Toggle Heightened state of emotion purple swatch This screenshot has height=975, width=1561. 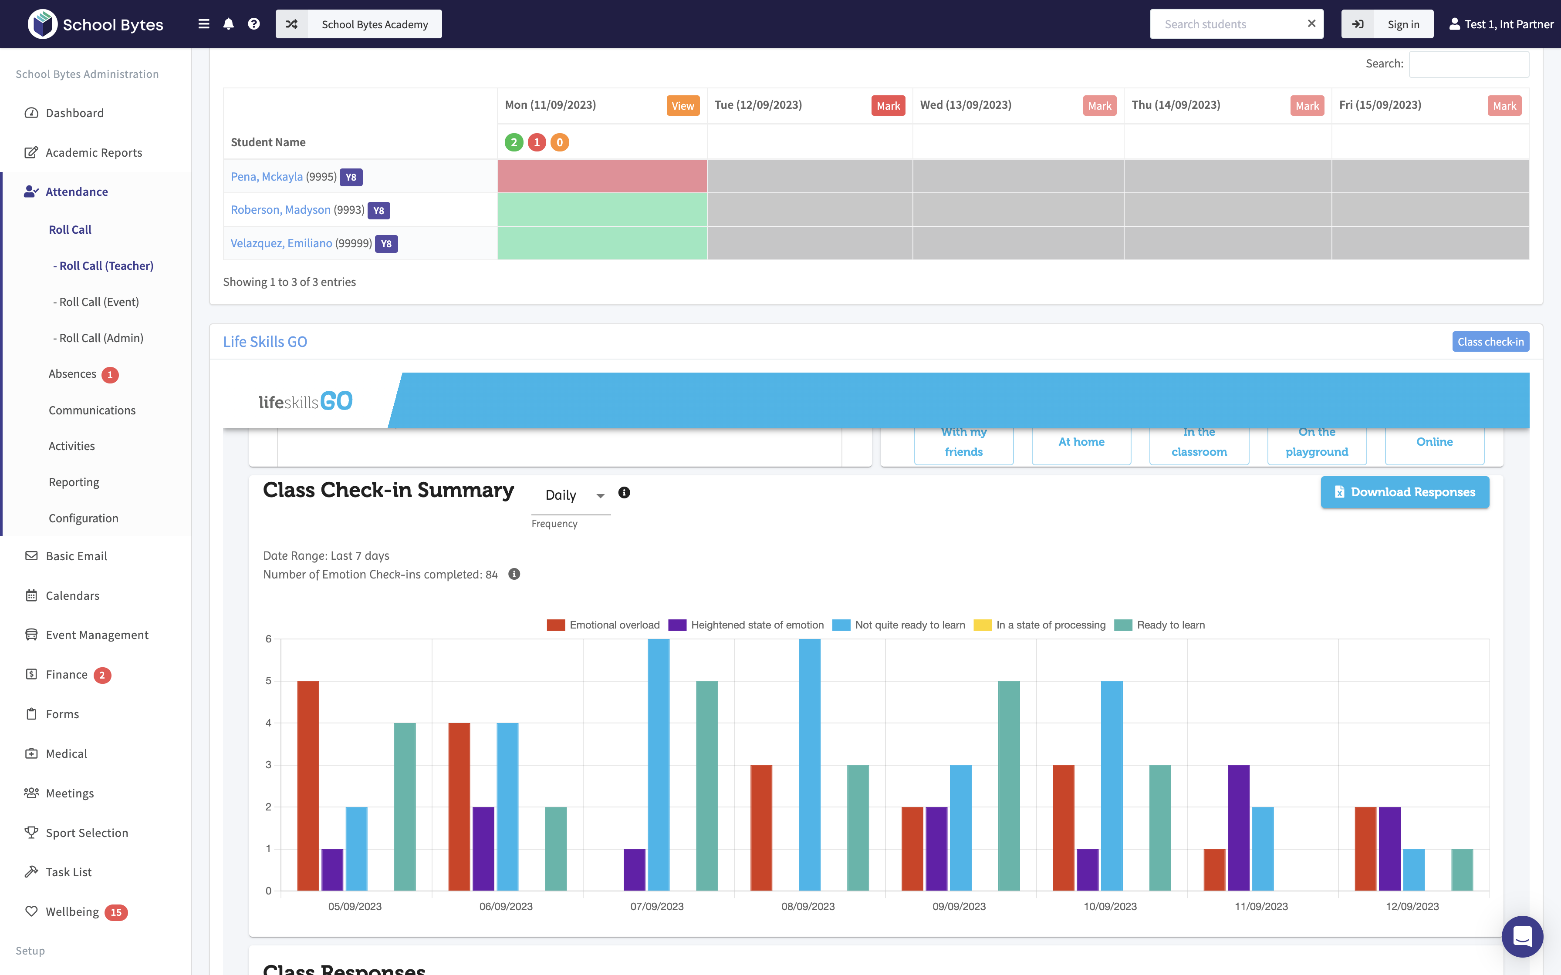[x=677, y=625]
